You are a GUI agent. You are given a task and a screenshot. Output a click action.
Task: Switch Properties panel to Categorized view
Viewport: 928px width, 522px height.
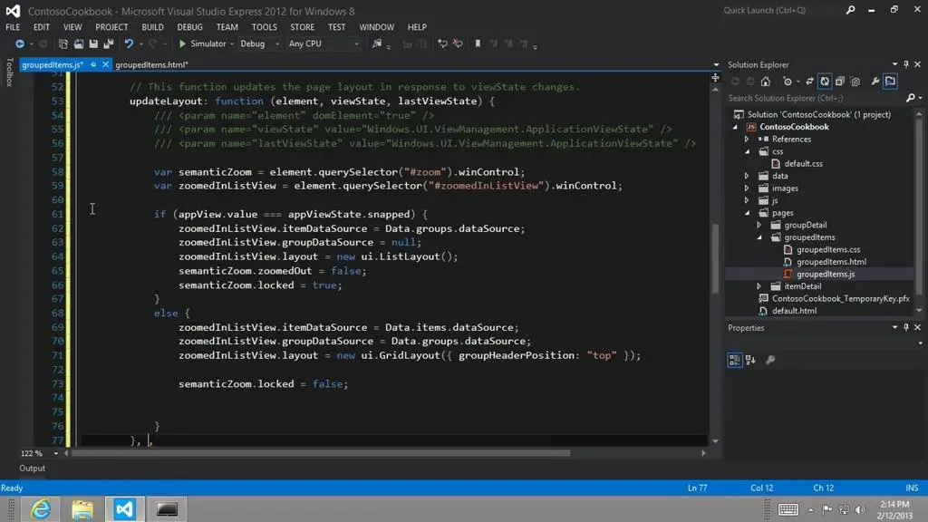[x=734, y=360]
